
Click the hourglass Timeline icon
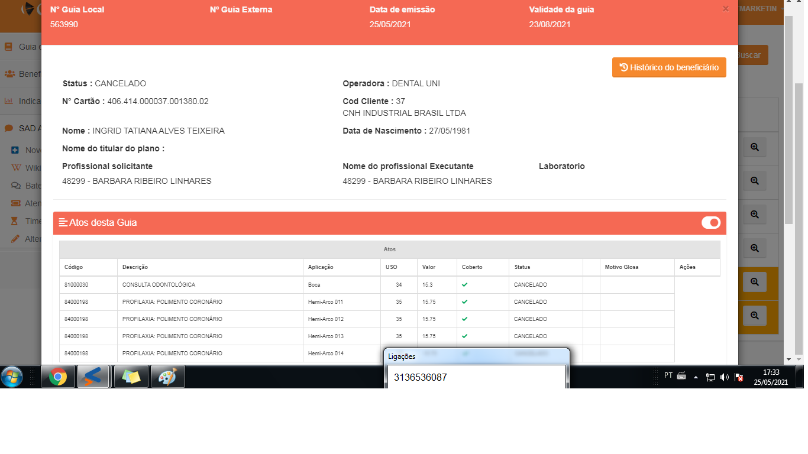click(15, 221)
